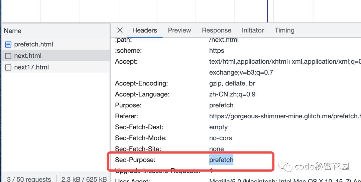The width and height of the screenshot is (361, 182).
Task: Open the Preview tab
Action: [179, 30]
